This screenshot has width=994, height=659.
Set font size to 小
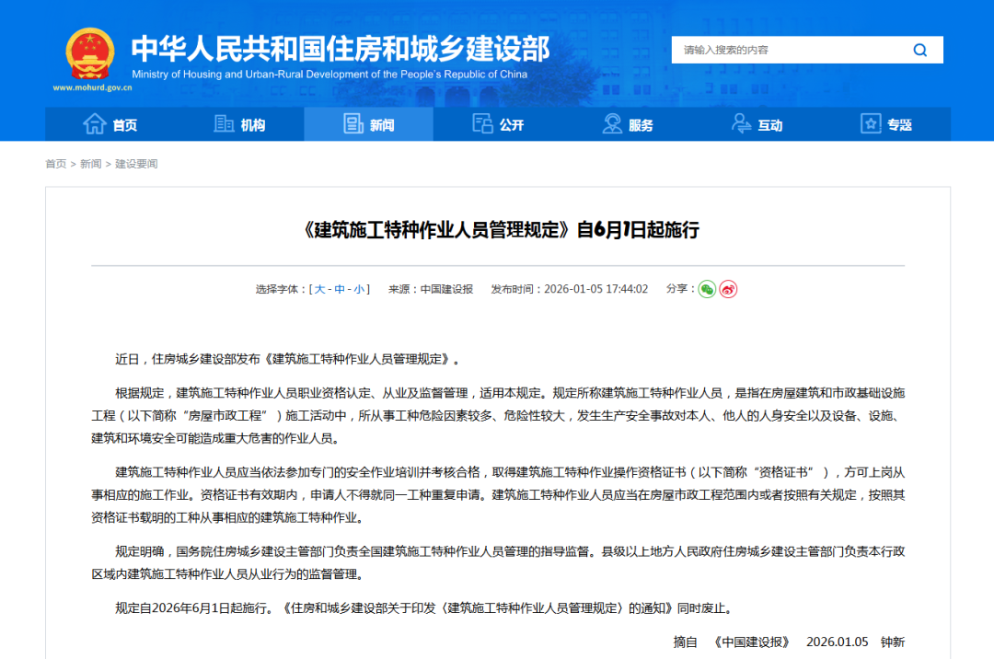coord(360,290)
